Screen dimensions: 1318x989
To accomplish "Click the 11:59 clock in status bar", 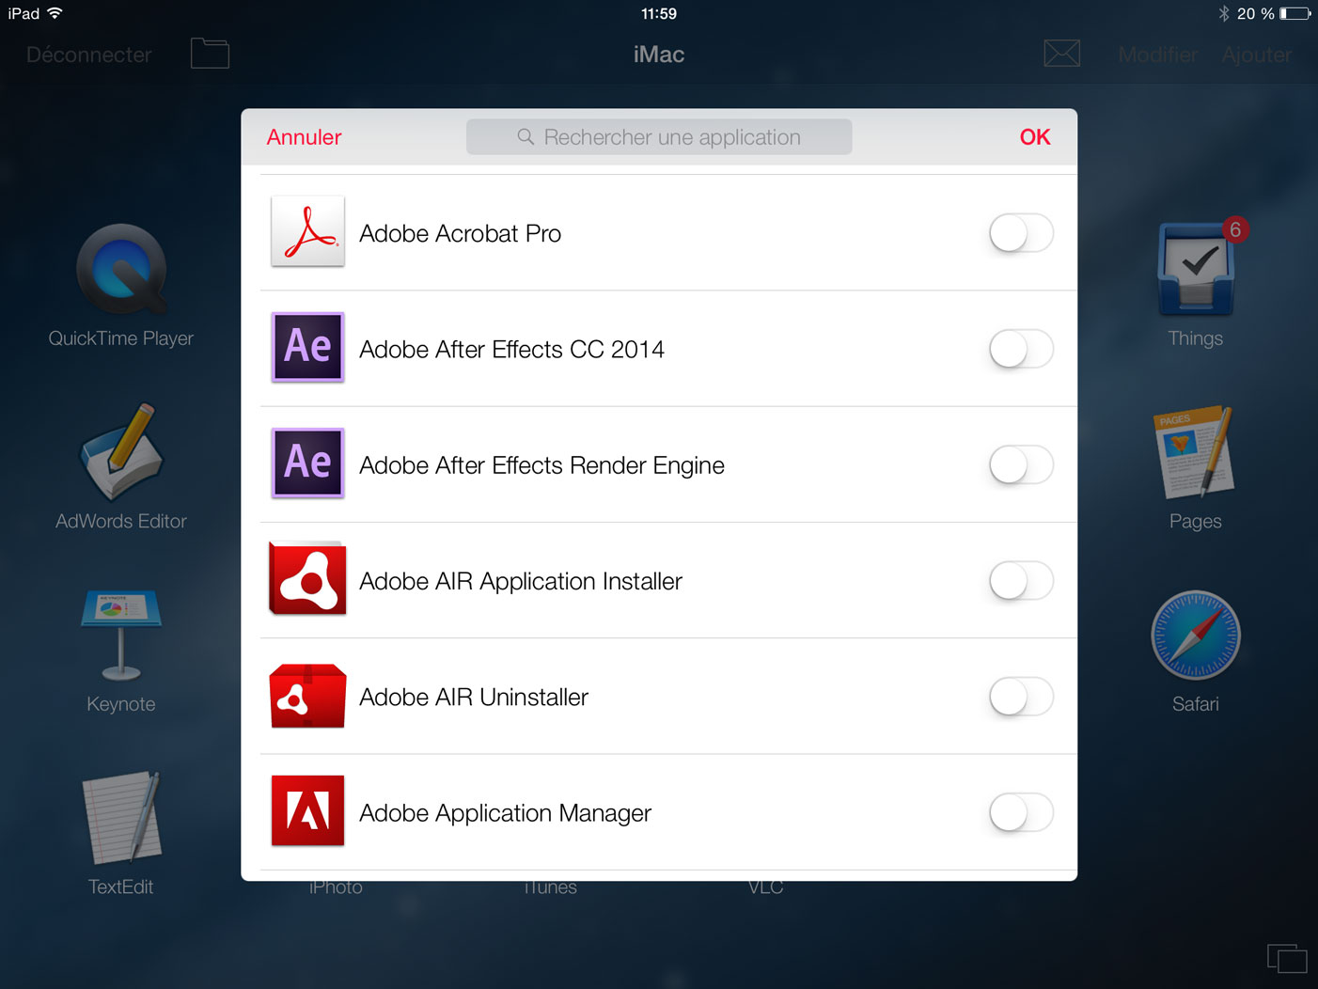I will tap(659, 13).
